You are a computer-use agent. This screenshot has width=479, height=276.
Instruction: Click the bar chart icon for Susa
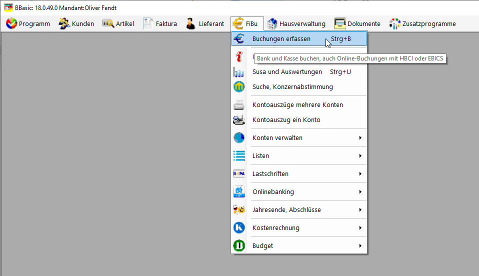pos(239,72)
